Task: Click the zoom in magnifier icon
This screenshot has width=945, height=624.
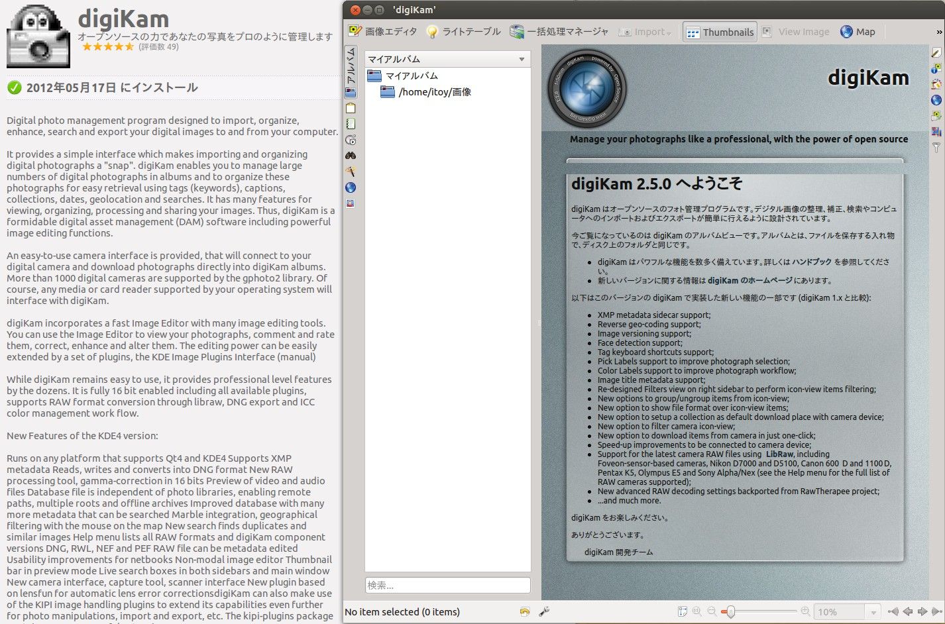Action: [805, 612]
